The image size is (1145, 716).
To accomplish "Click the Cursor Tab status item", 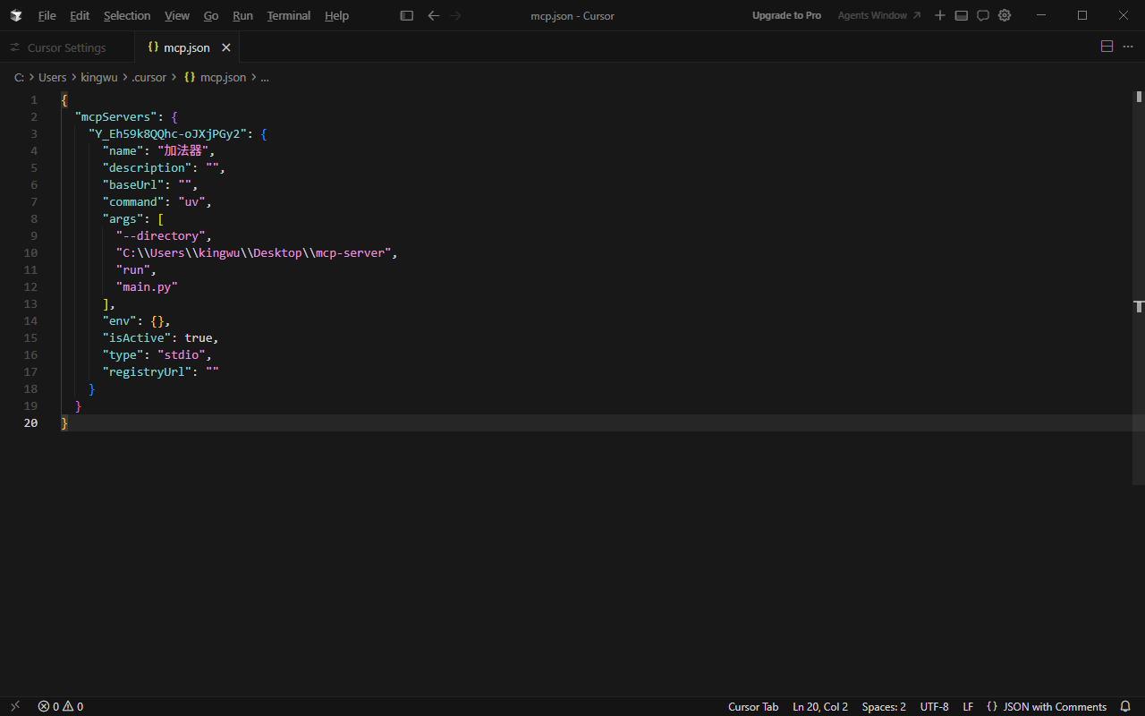I will coord(753,706).
